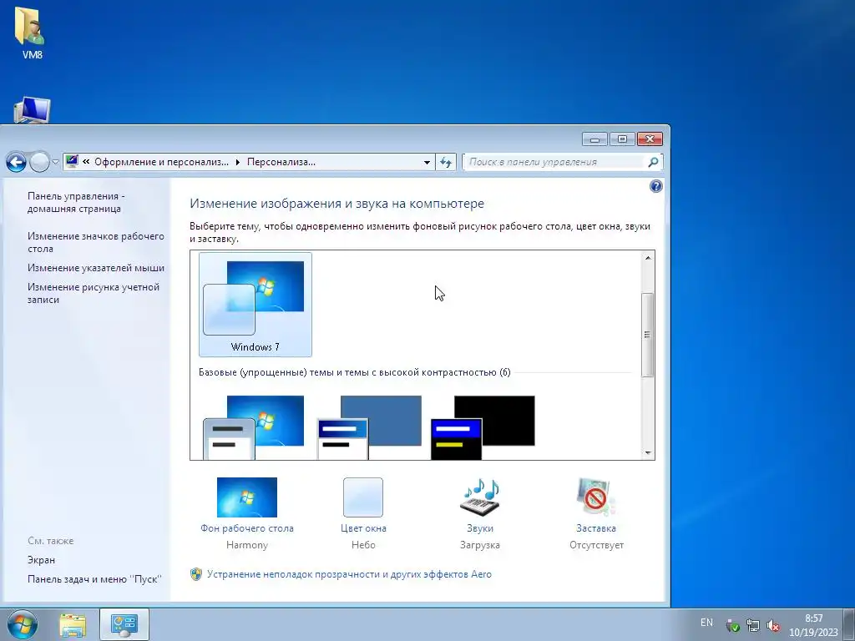This screenshot has height=641, width=855.
Task: Open Изменение рисунка учетной записи link
Action: [x=94, y=293]
